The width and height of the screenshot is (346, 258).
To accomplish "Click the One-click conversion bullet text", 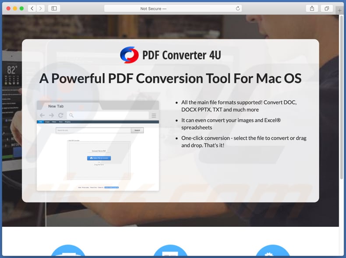I will pos(244,141).
